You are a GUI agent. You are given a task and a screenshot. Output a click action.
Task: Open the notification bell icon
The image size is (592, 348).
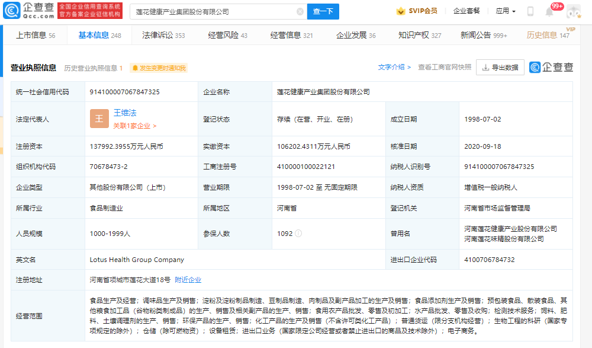click(549, 12)
